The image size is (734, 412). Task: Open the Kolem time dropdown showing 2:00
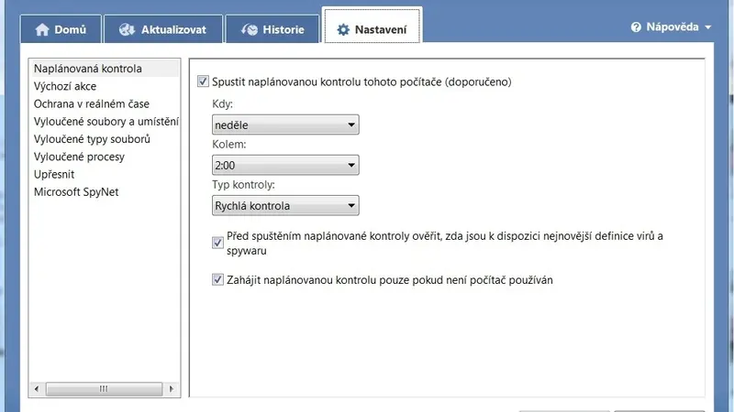[285, 165]
